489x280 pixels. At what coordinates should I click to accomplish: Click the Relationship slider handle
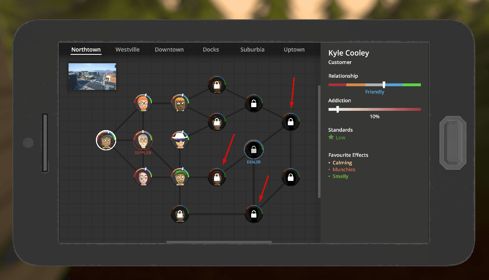coord(384,85)
